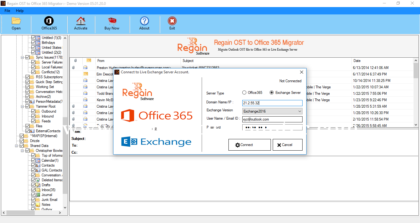Collapse the Yammer Root tree node
This screenshot has height=223, width=420.
point(22,106)
